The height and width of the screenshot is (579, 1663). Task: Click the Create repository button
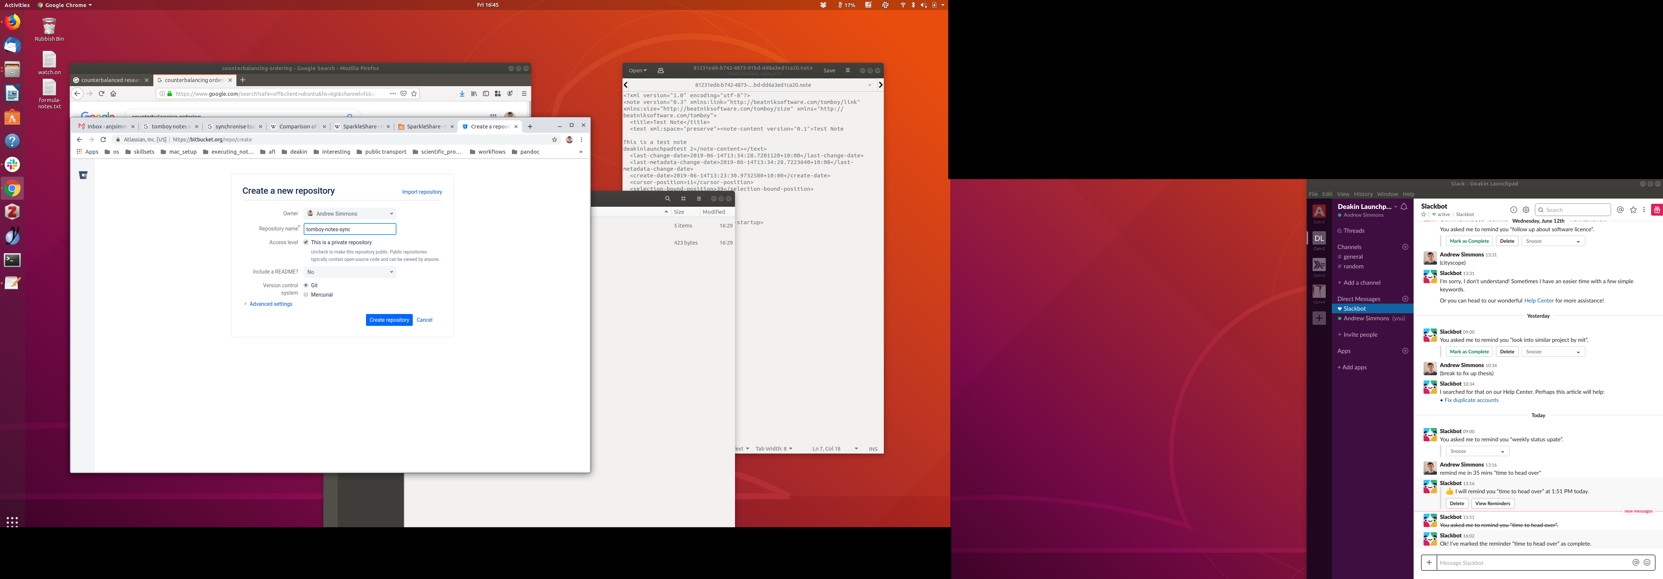point(389,320)
